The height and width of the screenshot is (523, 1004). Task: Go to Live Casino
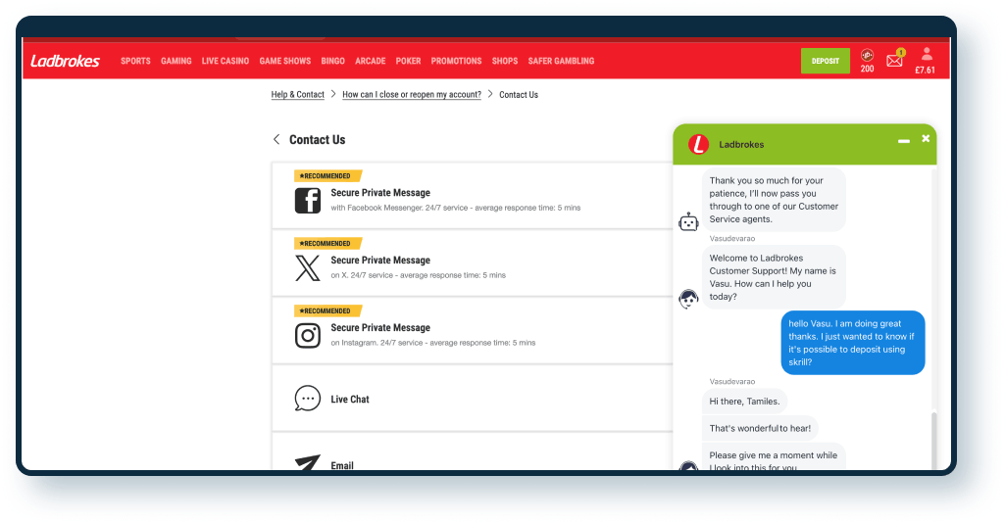pos(226,61)
